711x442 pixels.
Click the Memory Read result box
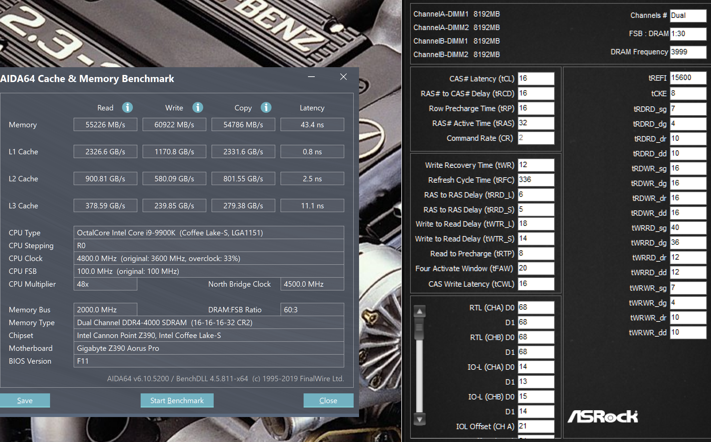point(105,125)
